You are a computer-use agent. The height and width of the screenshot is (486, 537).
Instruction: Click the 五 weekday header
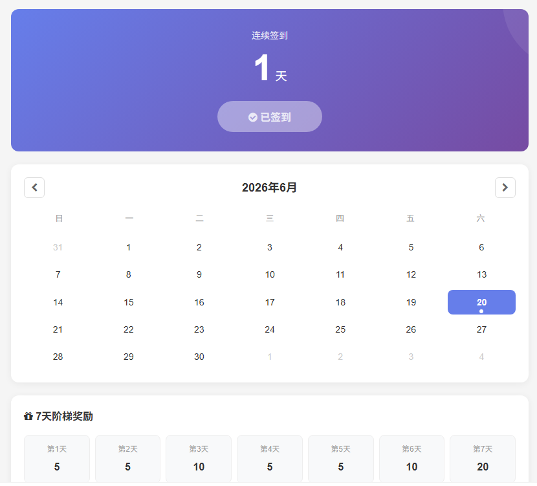pos(410,218)
